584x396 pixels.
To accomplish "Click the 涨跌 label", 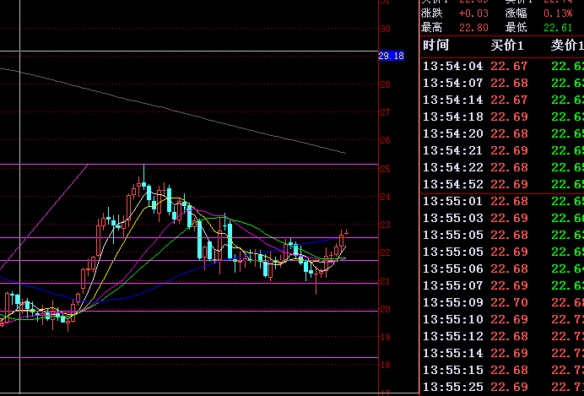I will point(431,14).
